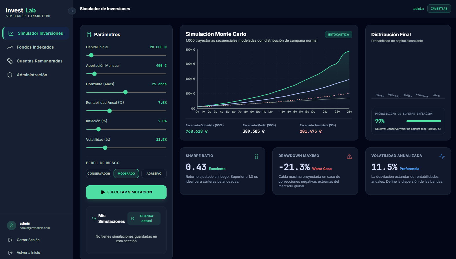Click the save disk icon in Guardar actual
This screenshot has width=456, height=259.
click(133, 219)
